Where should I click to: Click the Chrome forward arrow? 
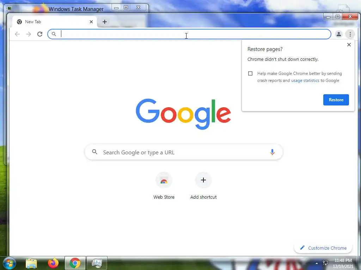[29, 34]
